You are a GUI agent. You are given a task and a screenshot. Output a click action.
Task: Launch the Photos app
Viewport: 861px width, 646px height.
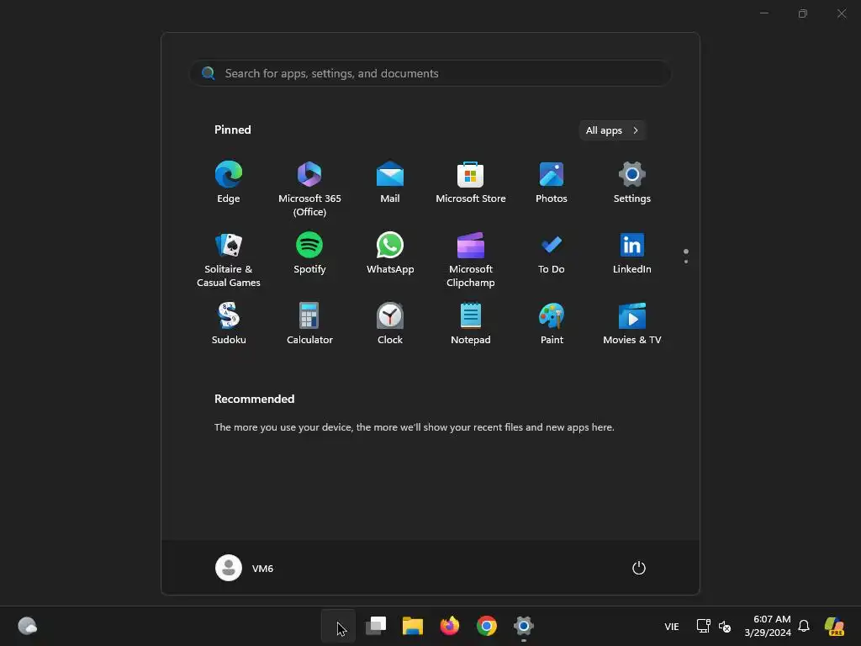(552, 183)
